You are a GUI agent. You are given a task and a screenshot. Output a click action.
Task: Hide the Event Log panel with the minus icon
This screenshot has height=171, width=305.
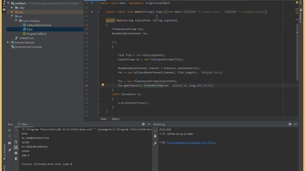(x=295, y=124)
